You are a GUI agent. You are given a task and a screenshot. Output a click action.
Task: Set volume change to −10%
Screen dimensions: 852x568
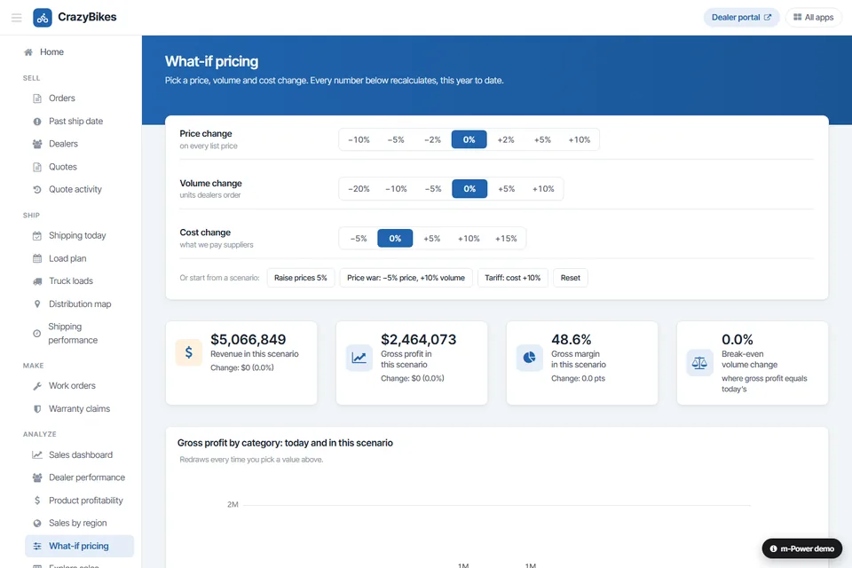coord(396,189)
